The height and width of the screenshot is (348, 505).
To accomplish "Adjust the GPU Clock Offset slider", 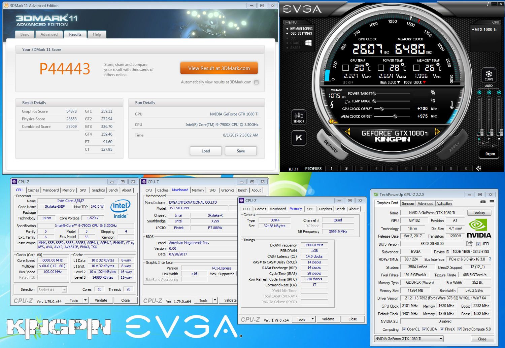I will (381, 109).
